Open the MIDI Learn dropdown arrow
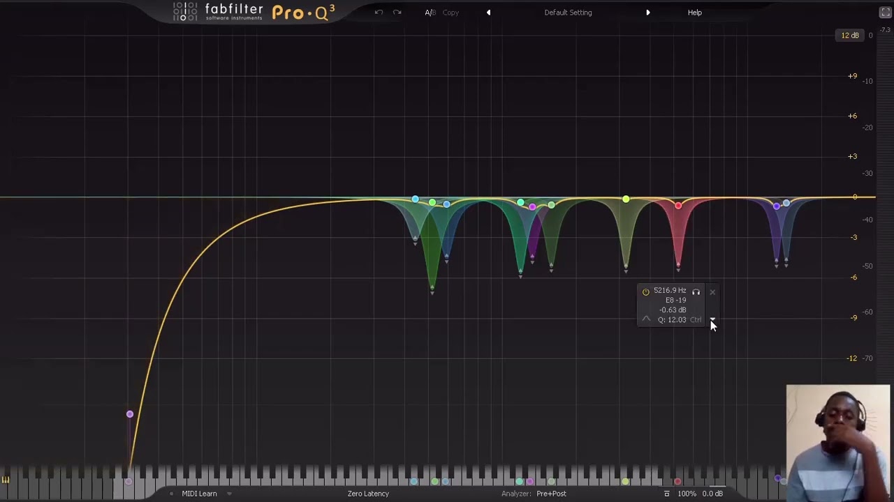The height and width of the screenshot is (502, 894). (x=229, y=494)
